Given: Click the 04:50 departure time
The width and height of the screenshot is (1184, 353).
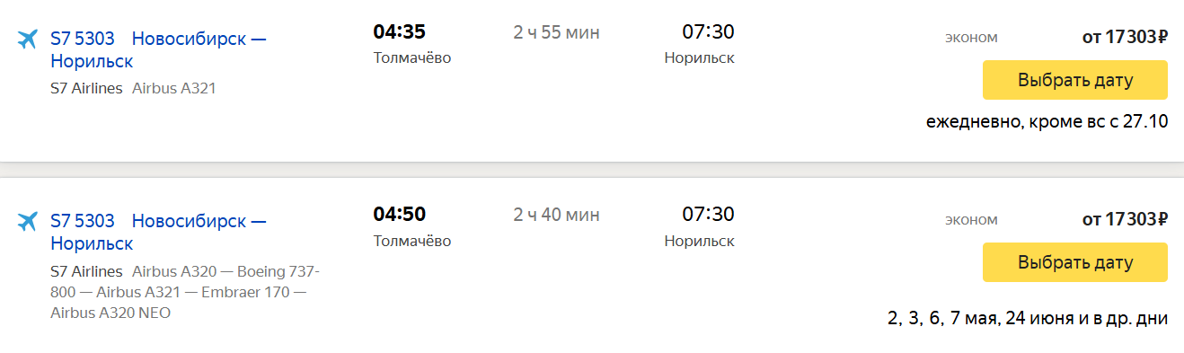Looking at the screenshot, I should 399,215.
